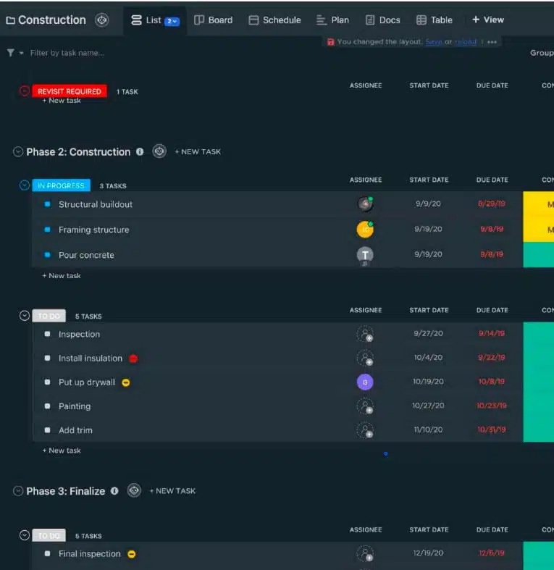Click yellow priority icon on Put up drywall

(x=126, y=382)
